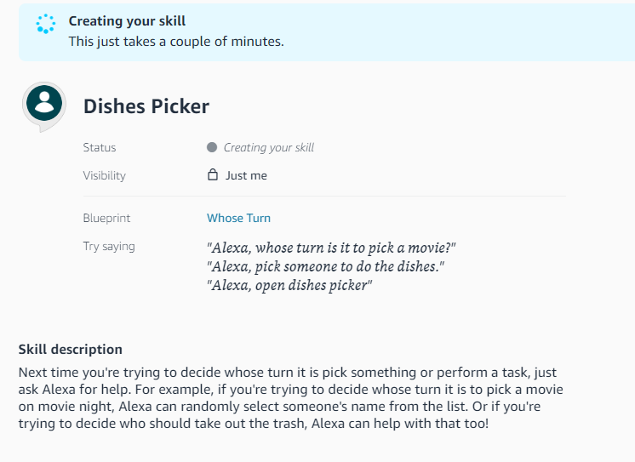Click the grey status dot indicator

pyautogui.click(x=212, y=147)
